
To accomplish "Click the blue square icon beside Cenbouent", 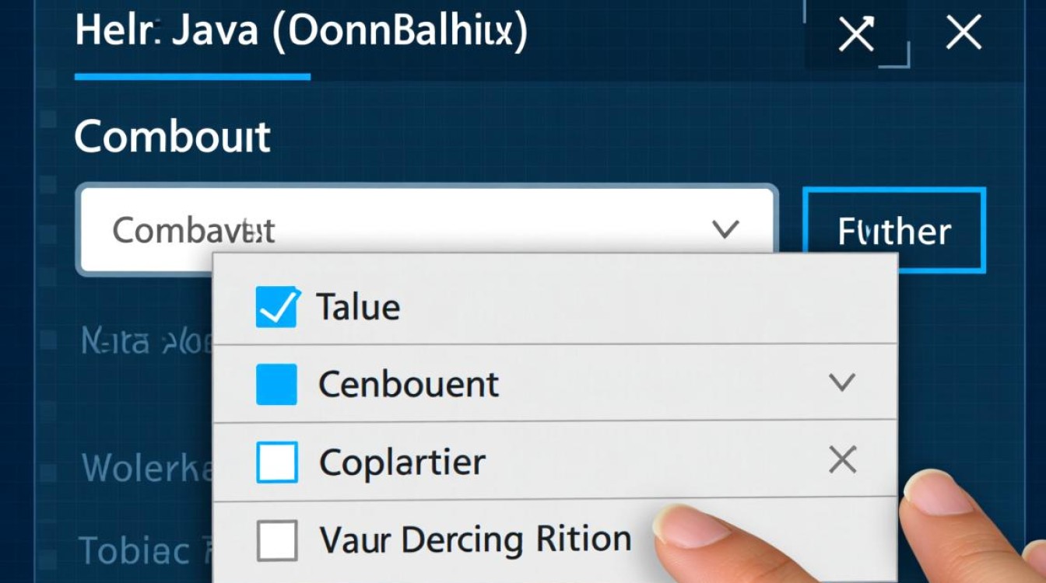I will tap(276, 384).
